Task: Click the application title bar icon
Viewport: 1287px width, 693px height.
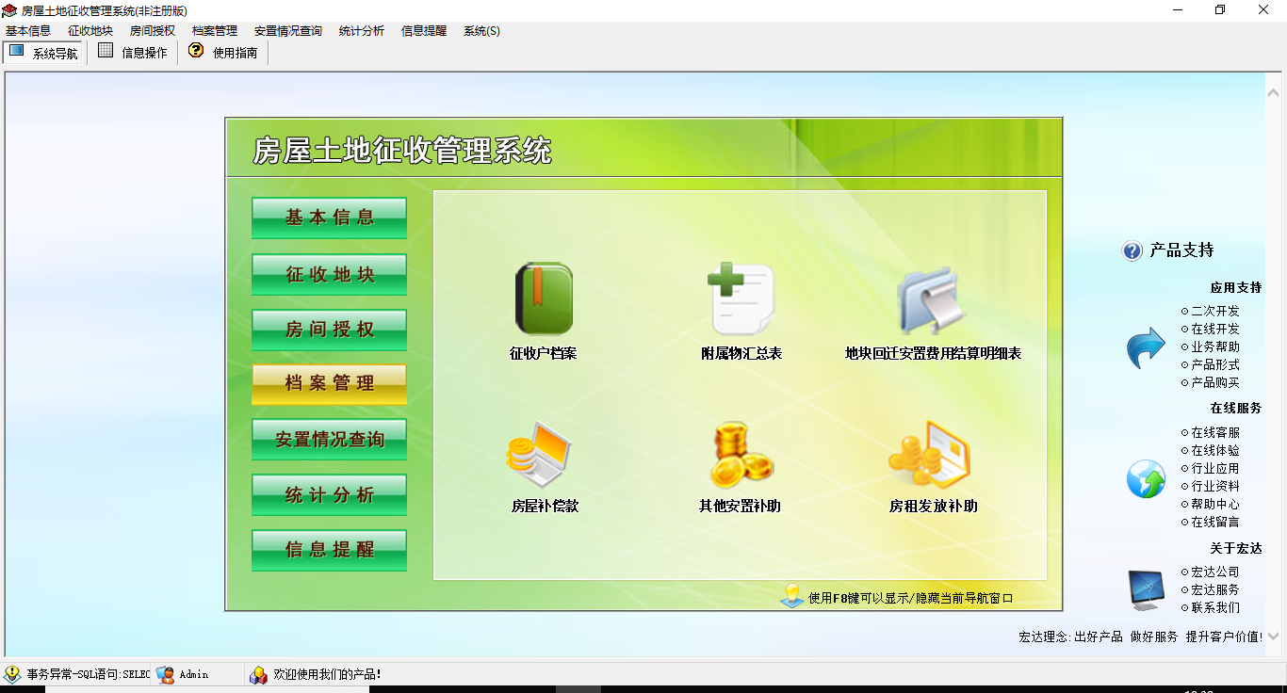Action: 10,10
